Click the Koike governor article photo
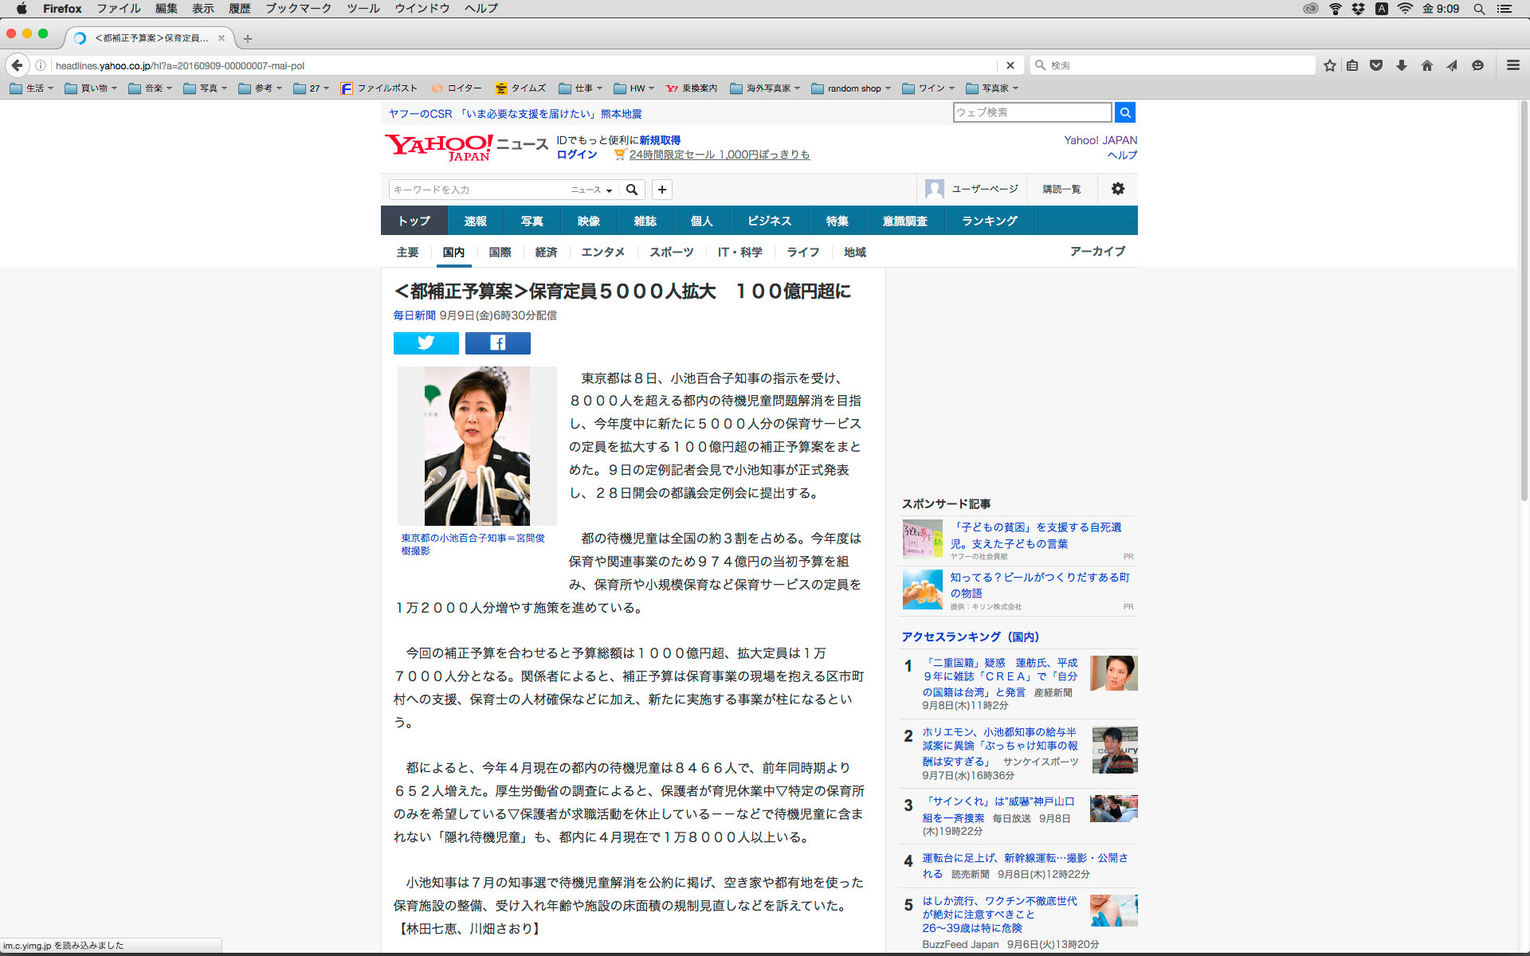Screen dimensions: 1530x956 point(477,445)
